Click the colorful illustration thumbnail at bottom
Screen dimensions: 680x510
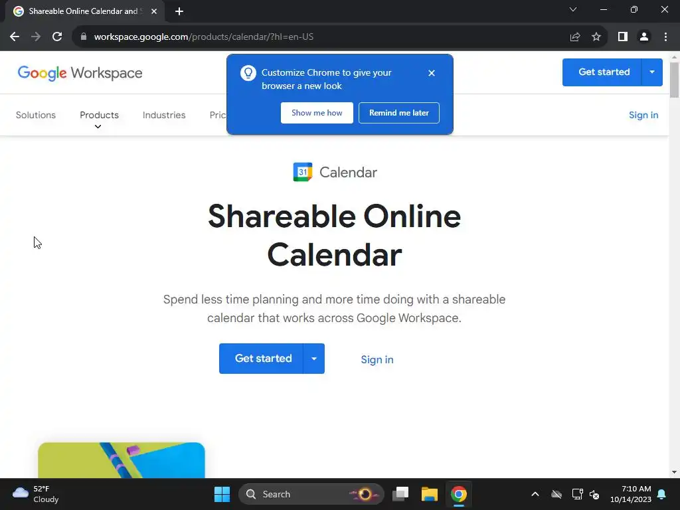(122, 460)
